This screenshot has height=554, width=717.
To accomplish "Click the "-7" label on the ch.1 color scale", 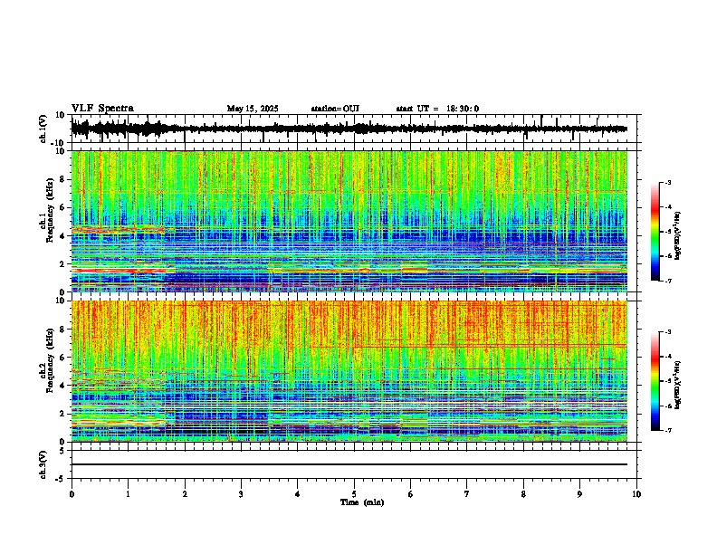I will coord(668,281).
